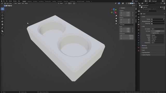Image resolution: width=166 pixels, height=93 pixels.
Task: Click the zoom view magnifier icon
Action: point(116,16)
